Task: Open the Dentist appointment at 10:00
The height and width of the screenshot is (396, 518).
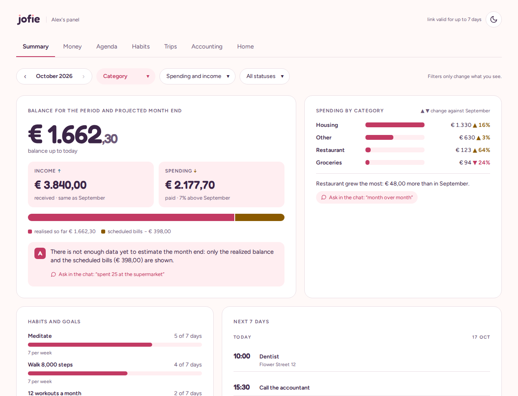Action: tap(362, 360)
